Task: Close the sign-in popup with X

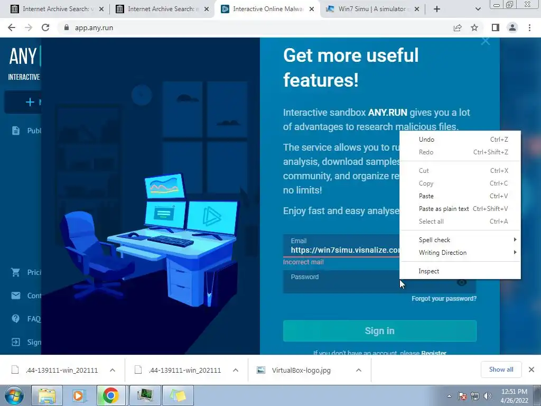Action: pyautogui.click(x=486, y=41)
